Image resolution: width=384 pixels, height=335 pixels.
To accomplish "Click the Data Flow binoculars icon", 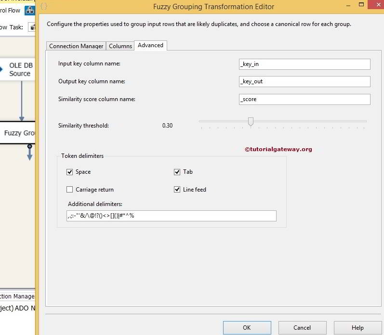I will (30, 11).
